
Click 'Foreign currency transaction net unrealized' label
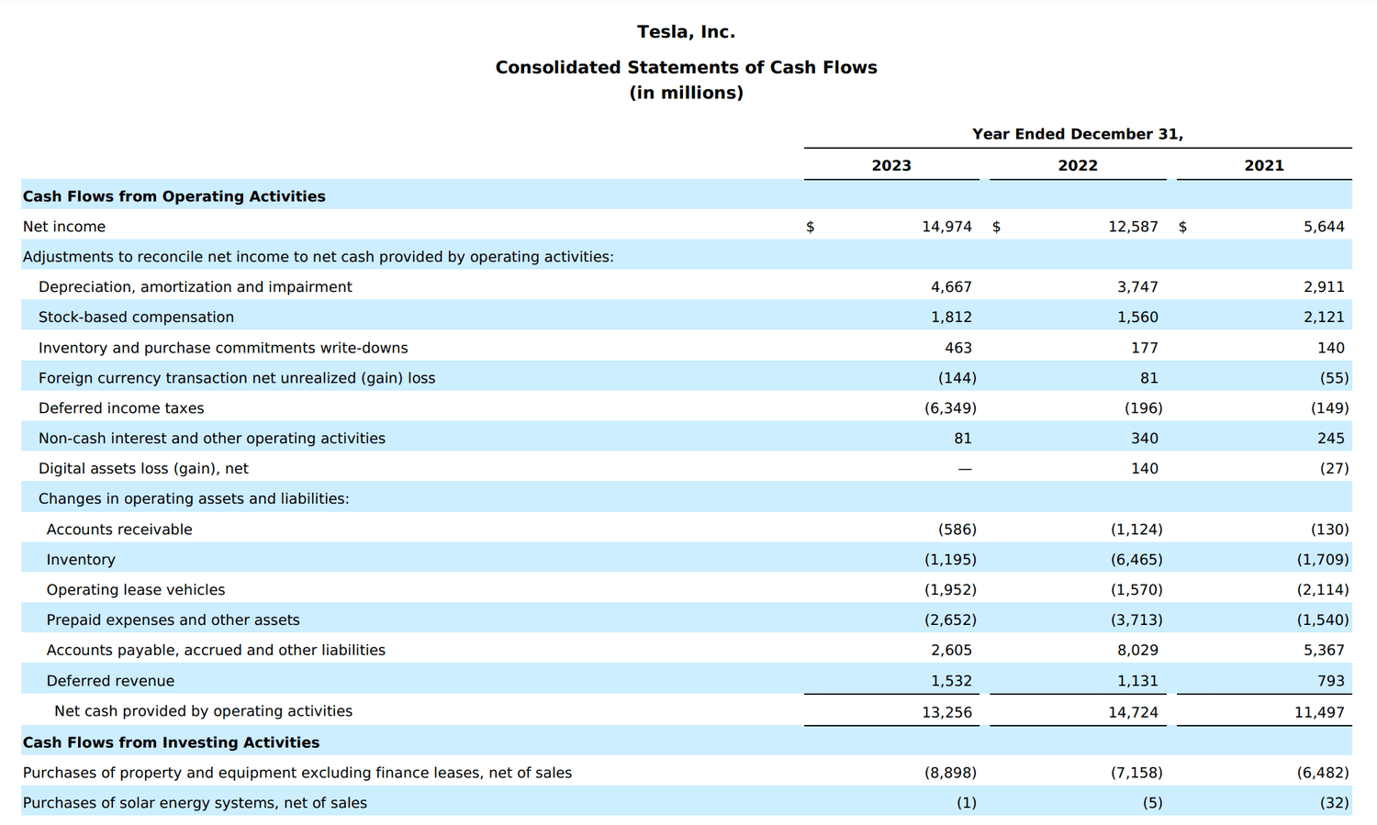[237, 378]
